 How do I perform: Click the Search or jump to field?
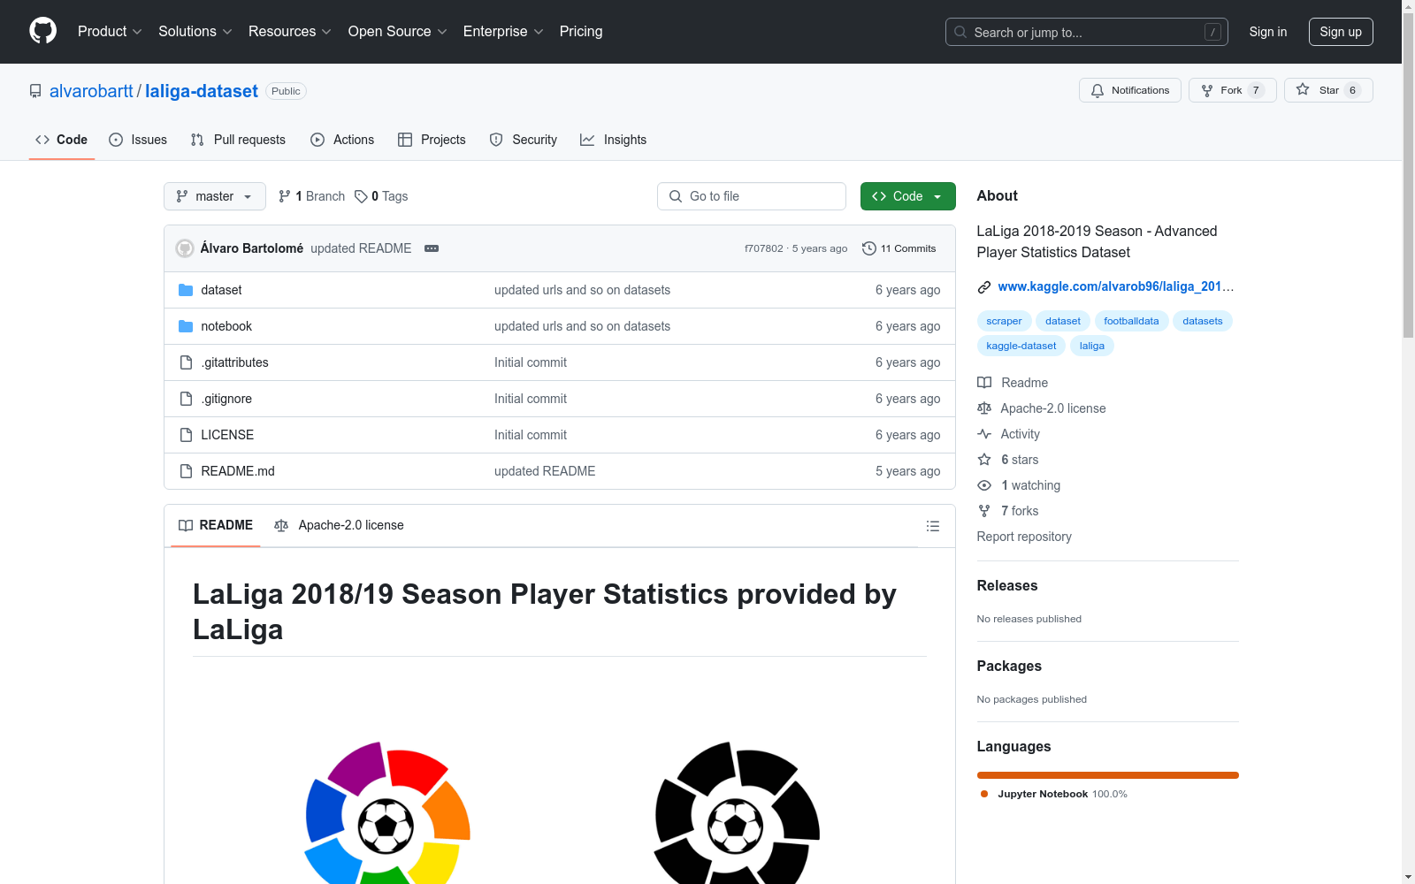coord(1087,32)
